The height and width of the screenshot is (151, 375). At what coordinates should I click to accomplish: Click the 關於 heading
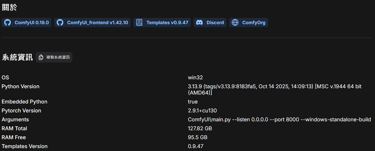[x=9, y=8]
